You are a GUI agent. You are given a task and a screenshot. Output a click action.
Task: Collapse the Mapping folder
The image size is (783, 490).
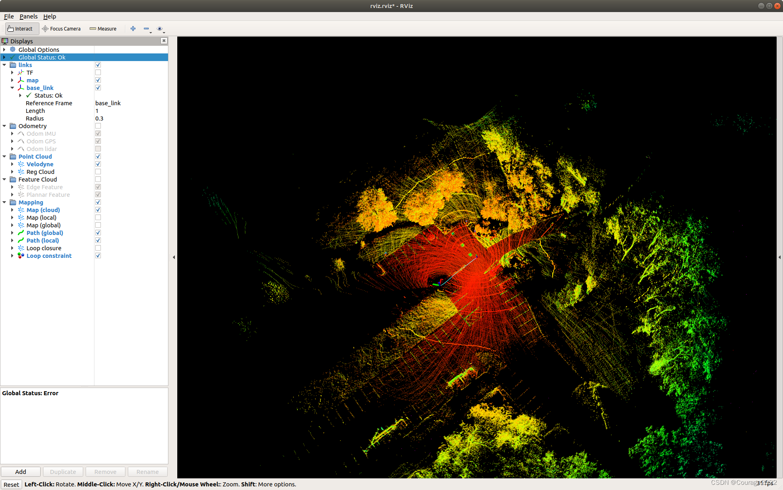click(4, 202)
